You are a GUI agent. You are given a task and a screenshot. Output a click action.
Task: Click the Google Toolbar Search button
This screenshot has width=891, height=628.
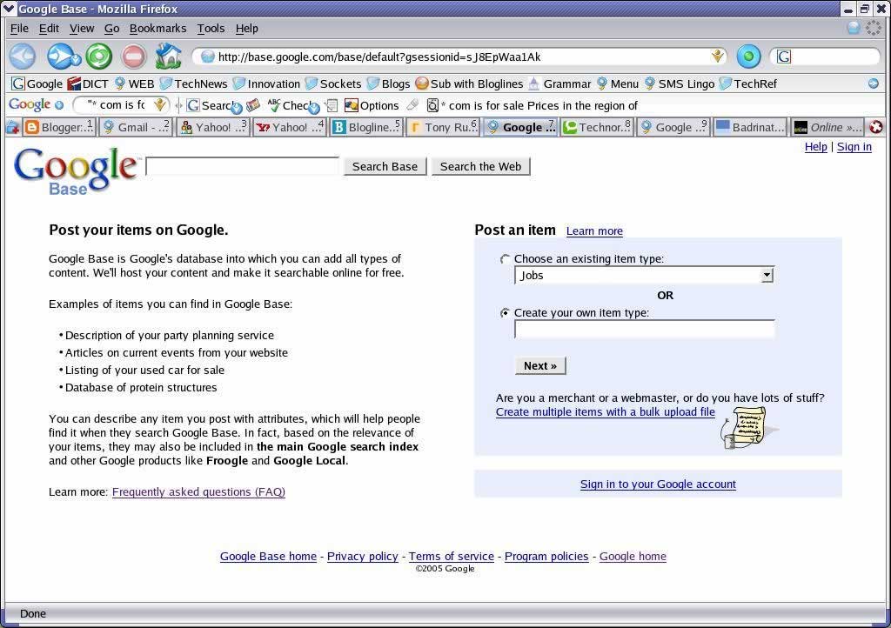[211, 105]
